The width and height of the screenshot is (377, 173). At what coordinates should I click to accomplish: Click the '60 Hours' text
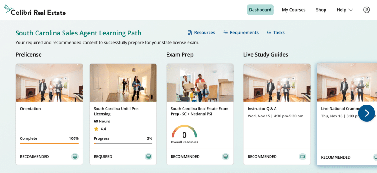(x=102, y=121)
